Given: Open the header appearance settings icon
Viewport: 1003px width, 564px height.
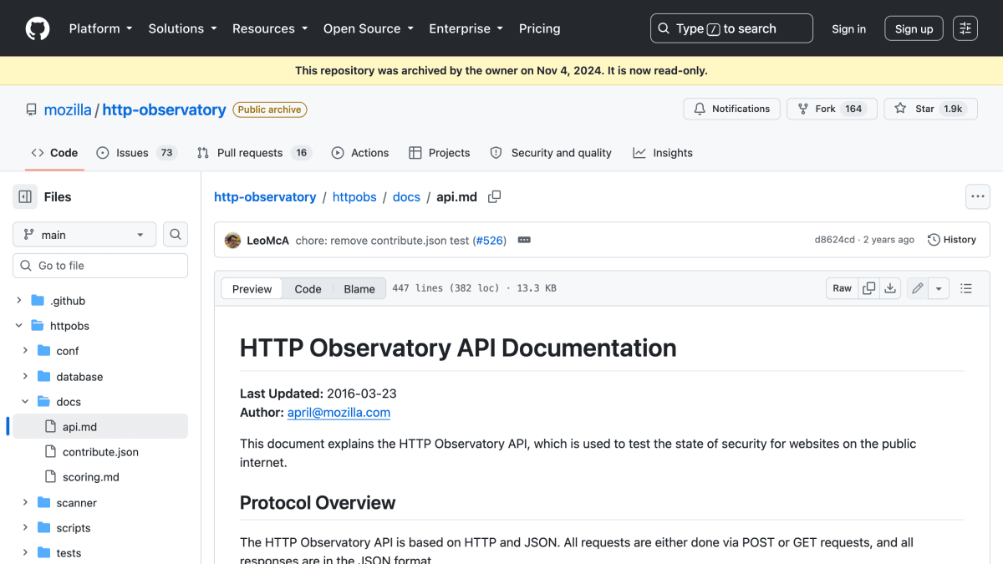Looking at the screenshot, I should click(x=965, y=28).
